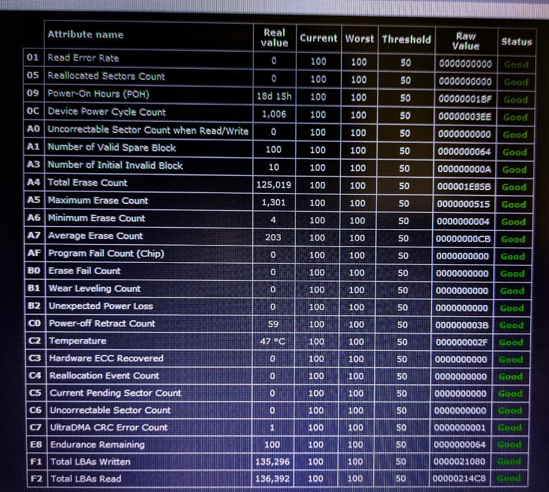Image resolution: width=549 pixels, height=492 pixels.
Task: Select the Device Power Cycle Count attribute
Action: tap(107, 112)
